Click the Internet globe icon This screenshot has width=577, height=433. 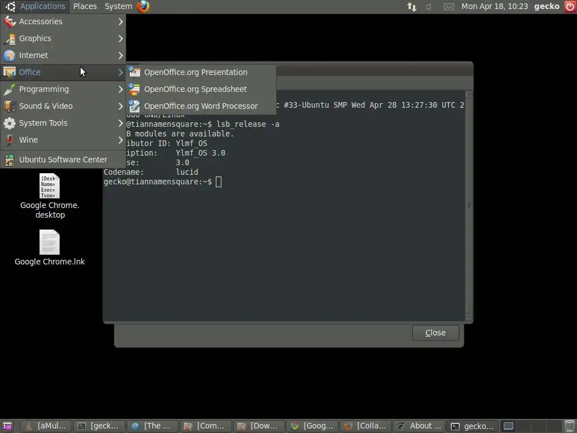point(10,56)
